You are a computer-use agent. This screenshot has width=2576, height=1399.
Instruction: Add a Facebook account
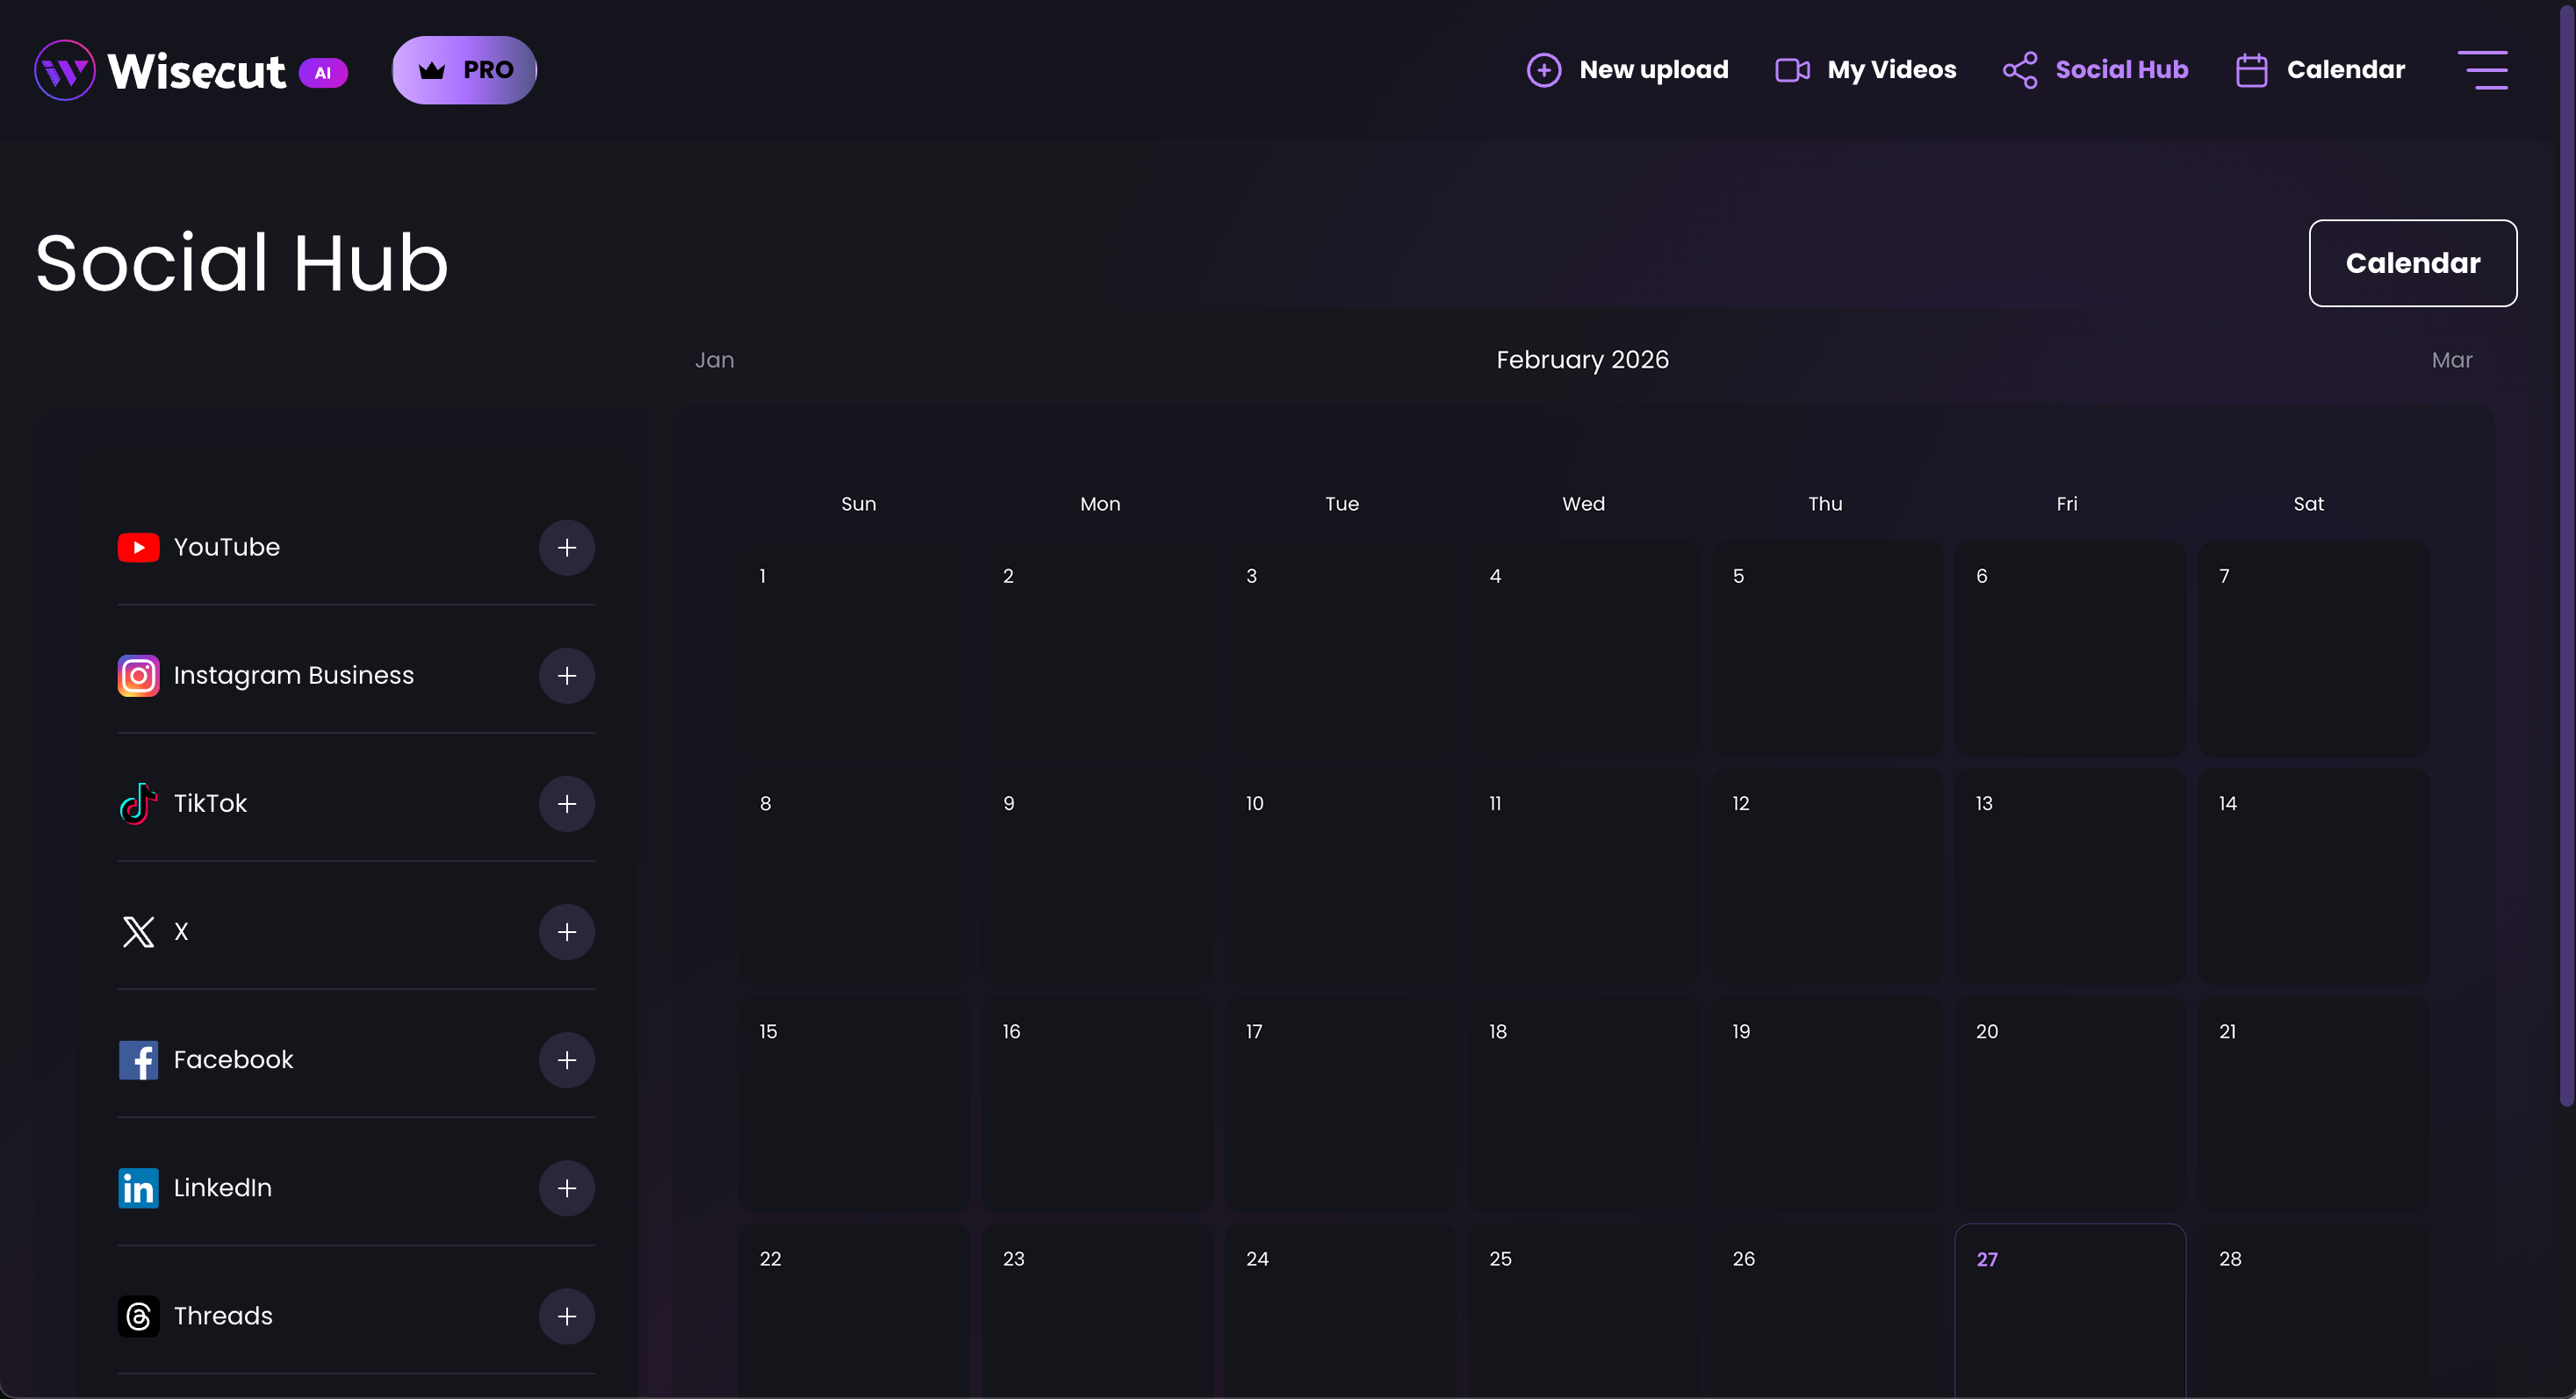(x=566, y=1059)
